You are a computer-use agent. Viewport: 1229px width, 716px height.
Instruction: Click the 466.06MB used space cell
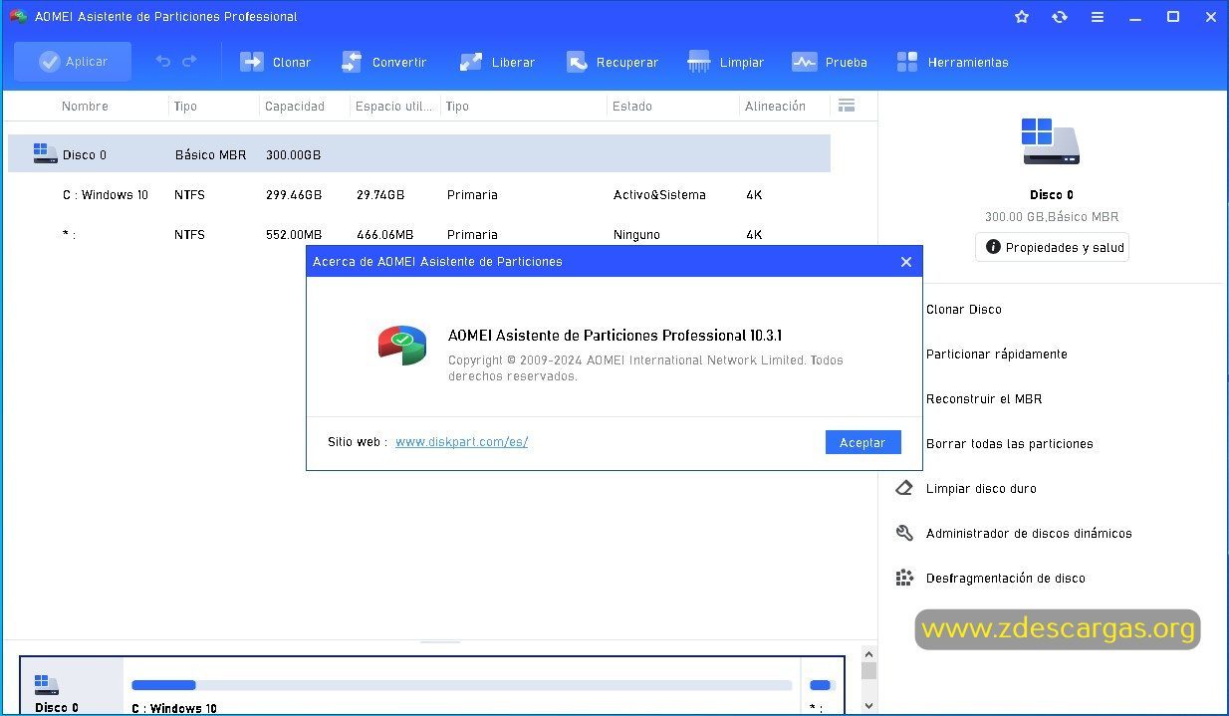(x=384, y=235)
